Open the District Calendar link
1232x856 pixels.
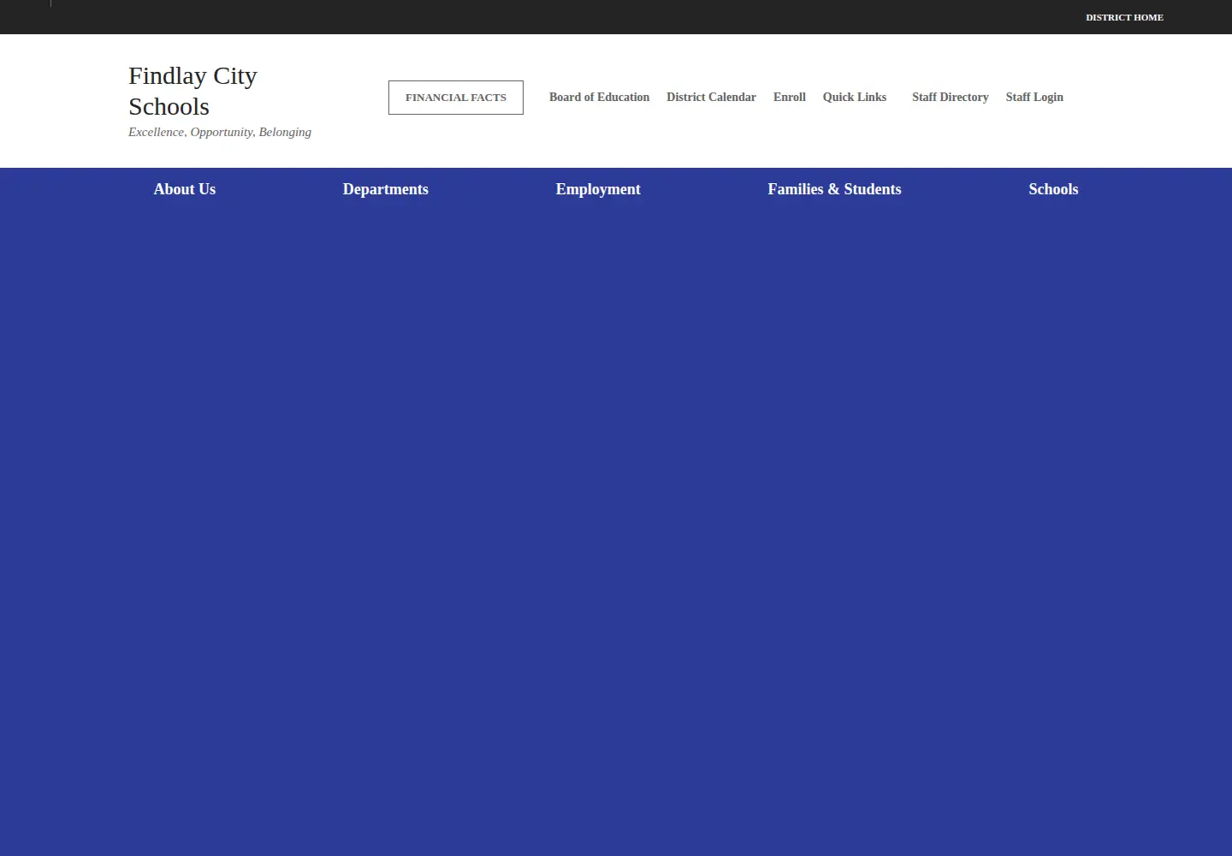[711, 98]
